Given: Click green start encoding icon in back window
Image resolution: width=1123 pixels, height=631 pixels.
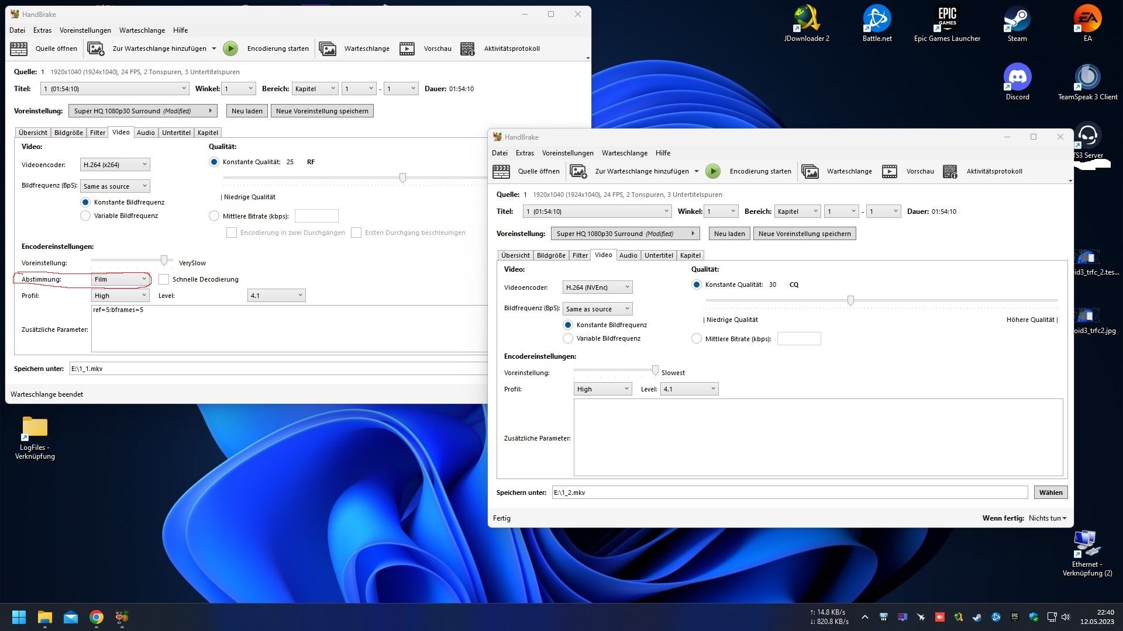Looking at the screenshot, I should point(230,48).
